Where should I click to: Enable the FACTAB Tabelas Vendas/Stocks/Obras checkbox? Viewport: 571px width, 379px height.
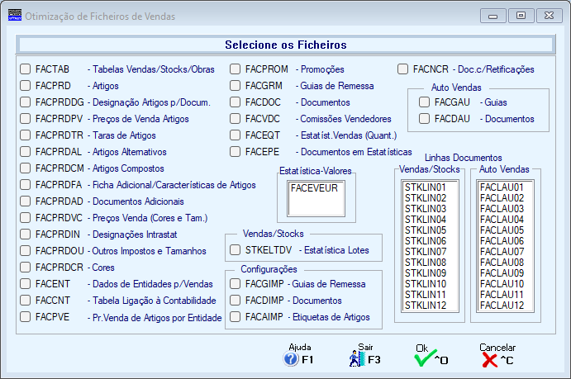click(x=25, y=69)
